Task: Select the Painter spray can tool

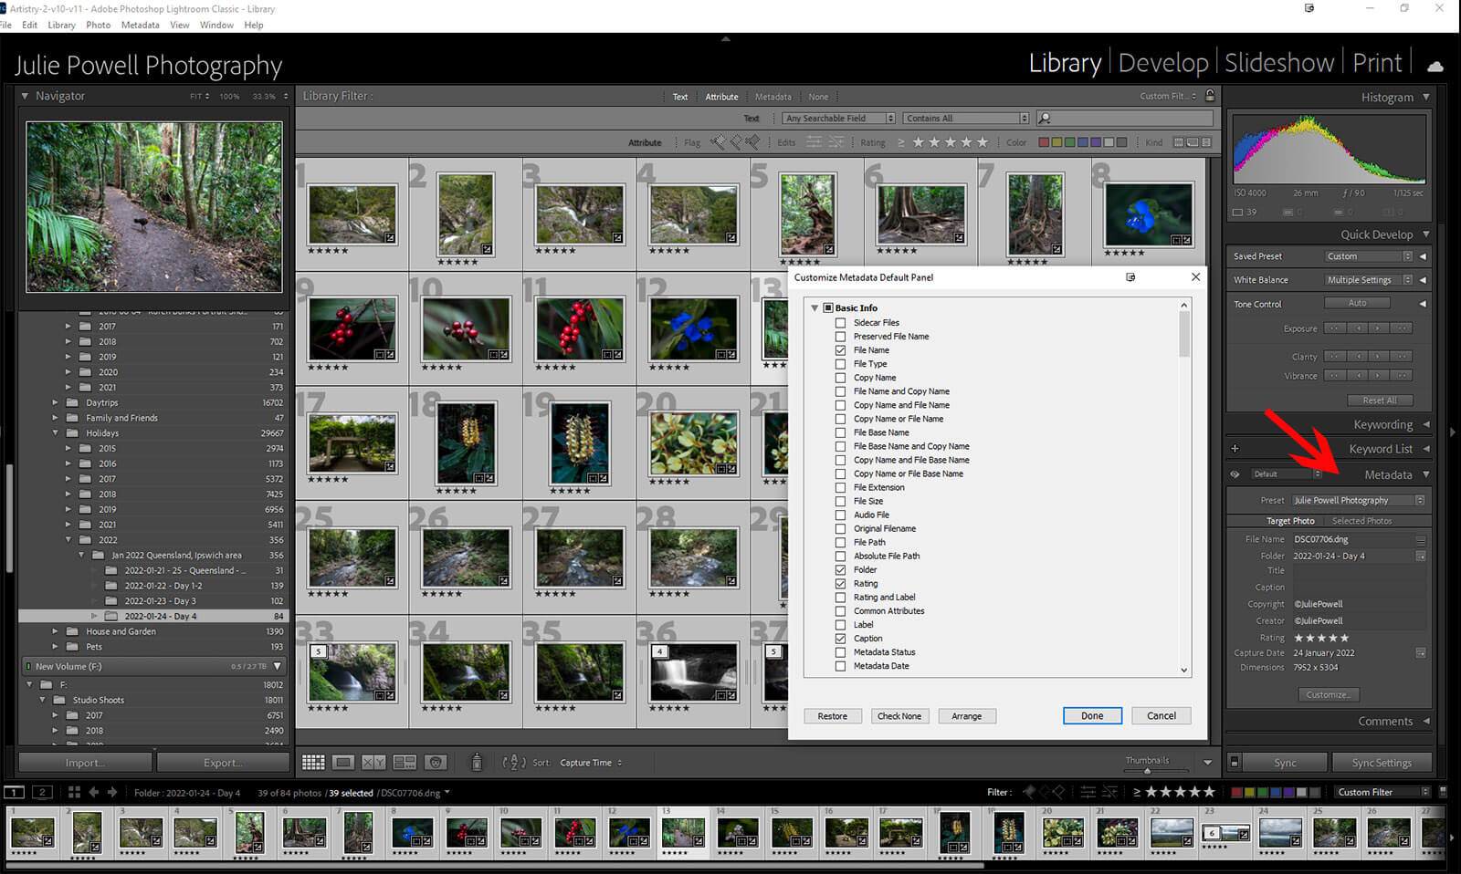Action: click(476, 762)
